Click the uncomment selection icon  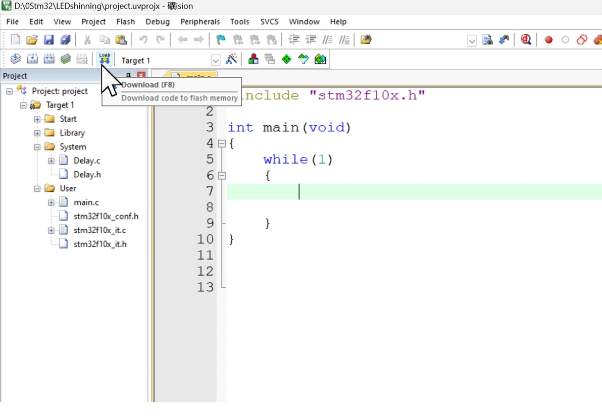[x=344, y=39]
